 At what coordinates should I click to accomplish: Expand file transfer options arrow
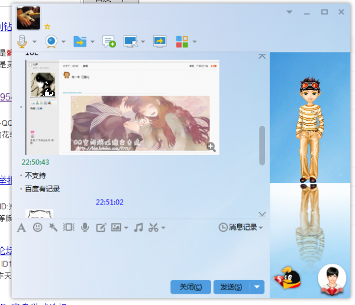pos(92,41)
